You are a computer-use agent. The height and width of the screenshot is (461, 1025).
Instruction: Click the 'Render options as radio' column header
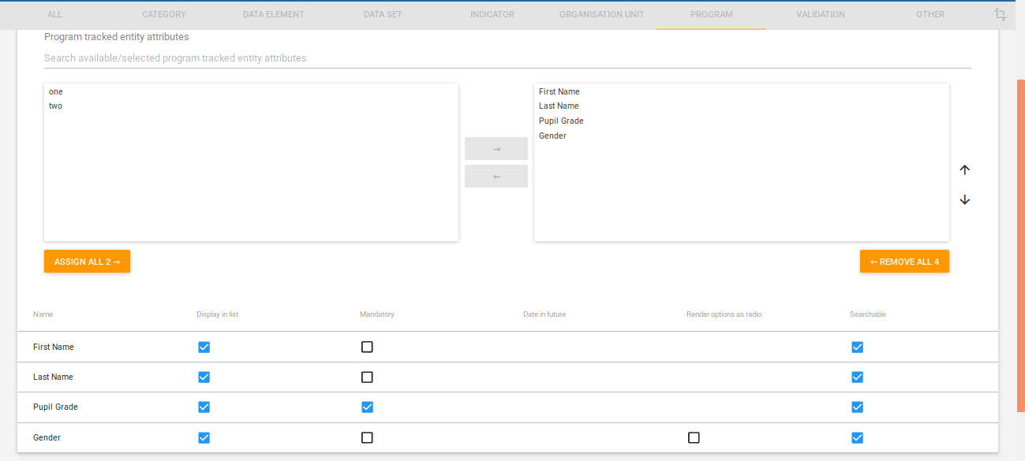(x=724, y=314)
